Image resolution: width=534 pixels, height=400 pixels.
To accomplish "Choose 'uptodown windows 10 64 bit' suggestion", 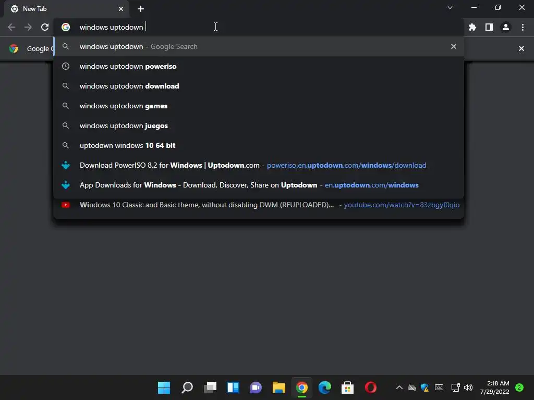I will pyautogui.click(x=259, y=145).
